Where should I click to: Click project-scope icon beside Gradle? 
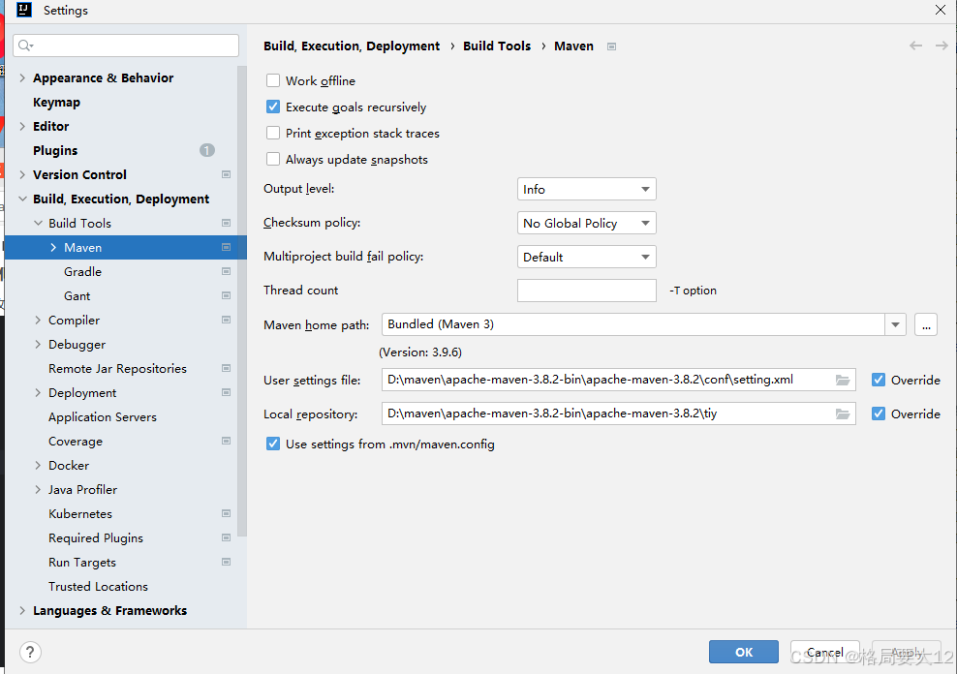pos(226,271)
